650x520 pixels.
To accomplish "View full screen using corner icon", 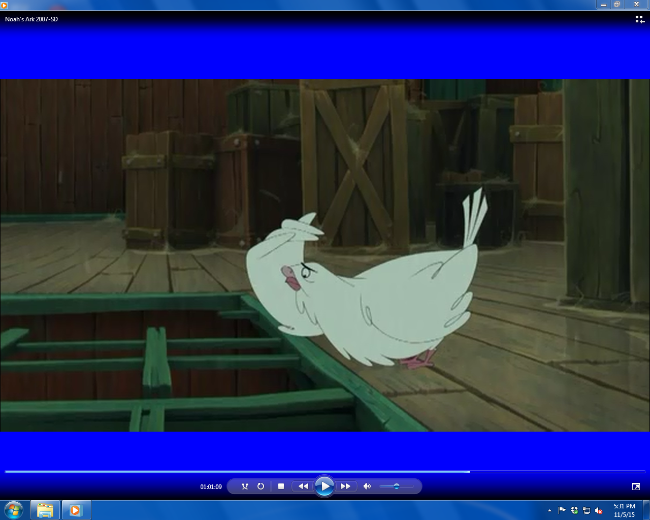I will [636, 486].
